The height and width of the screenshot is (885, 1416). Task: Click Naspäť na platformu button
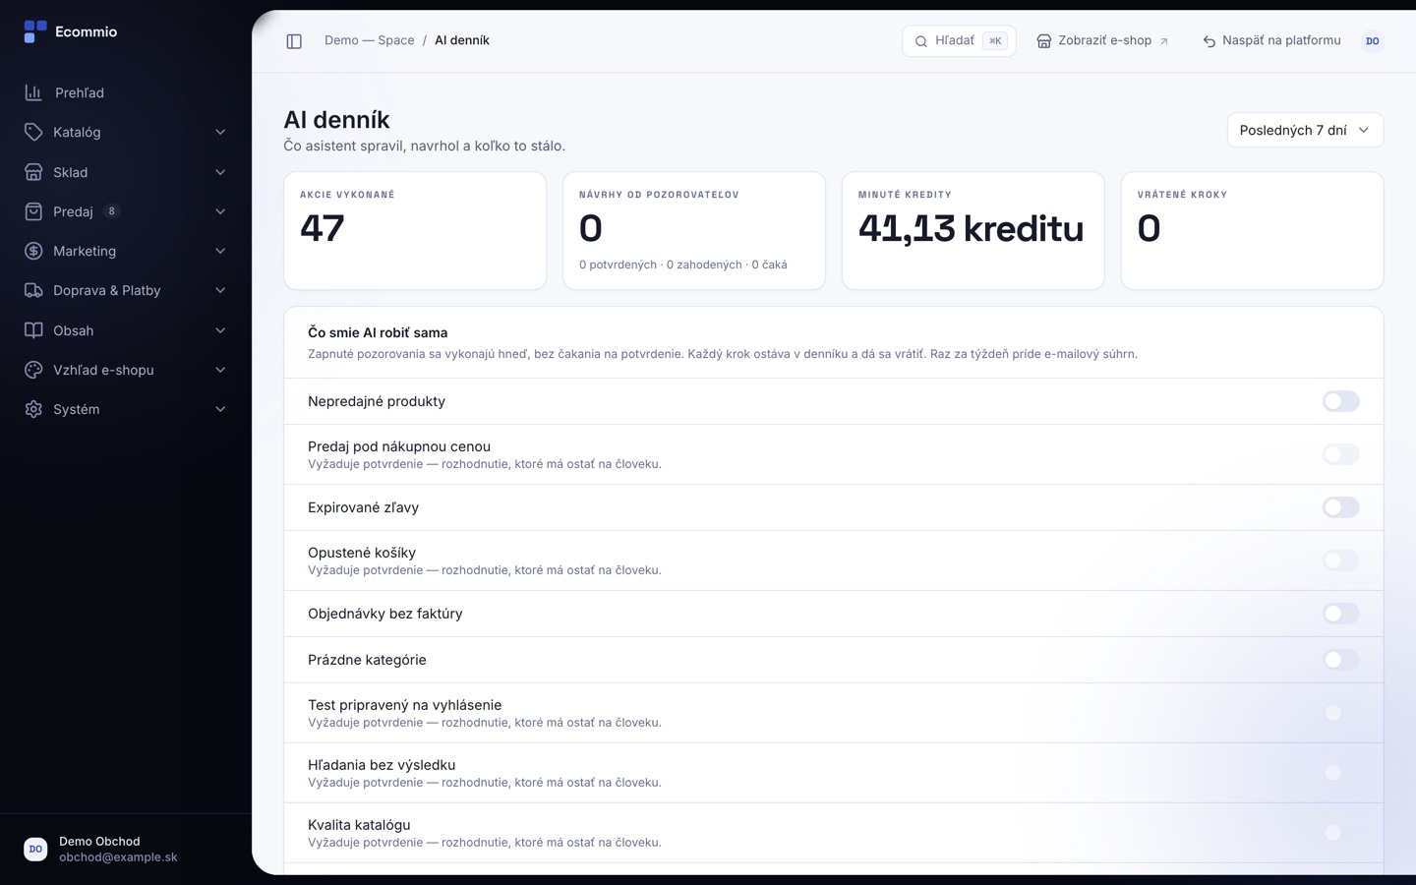point(1271,40)
